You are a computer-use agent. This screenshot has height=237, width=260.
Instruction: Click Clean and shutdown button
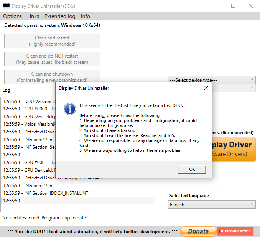click(52, 77)
